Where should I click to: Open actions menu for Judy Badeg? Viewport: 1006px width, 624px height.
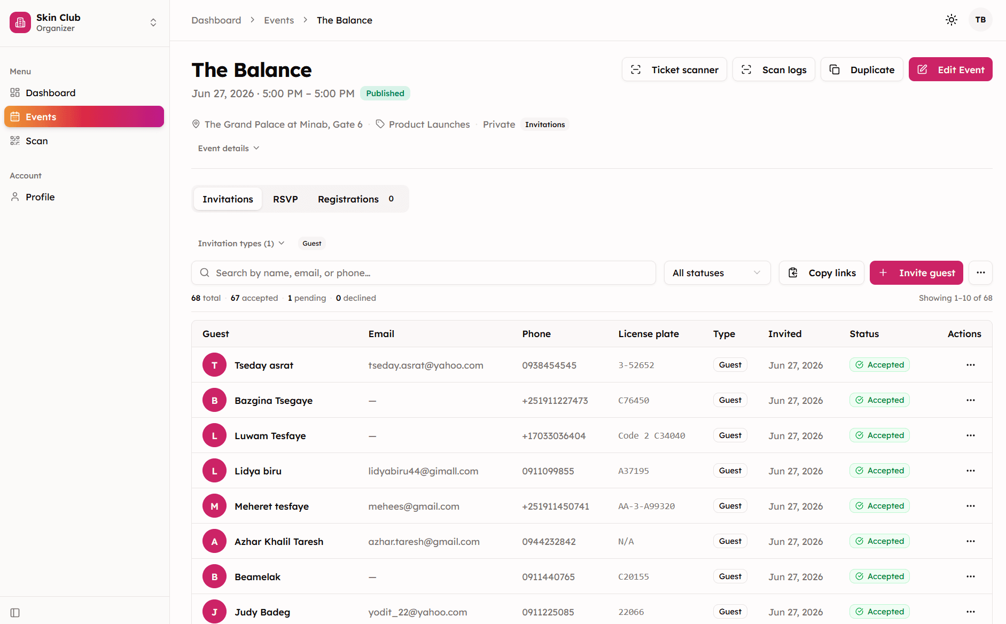click(x=971, y=612)
